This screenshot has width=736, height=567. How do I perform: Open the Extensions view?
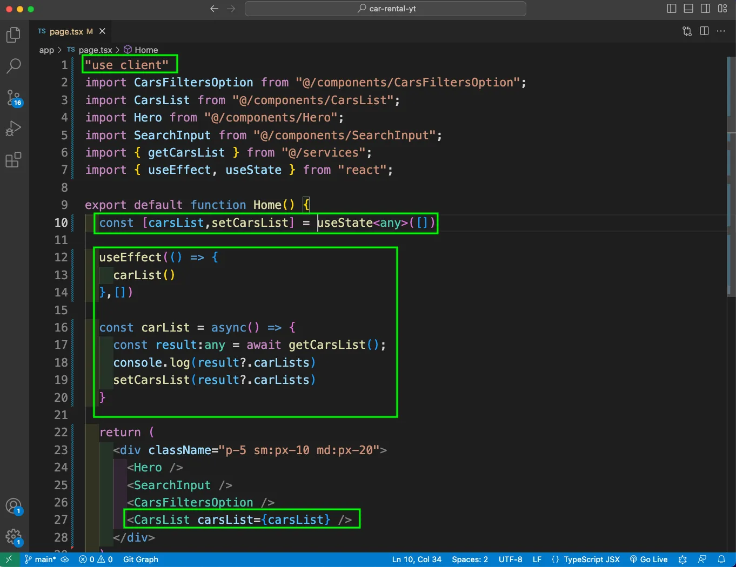click(14, 160)
